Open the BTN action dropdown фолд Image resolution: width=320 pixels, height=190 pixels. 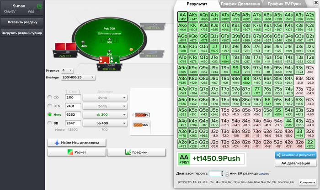105,106
